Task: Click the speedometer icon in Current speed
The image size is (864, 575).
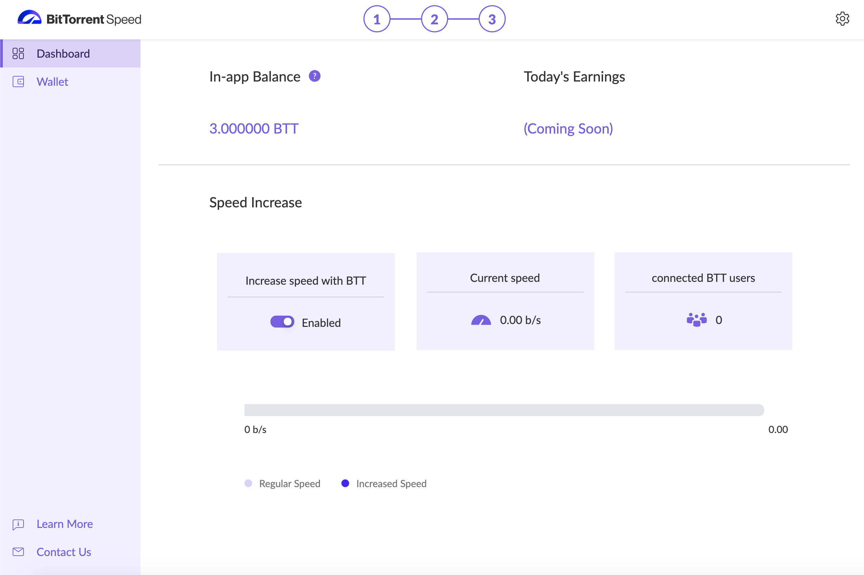Action: 481,320
